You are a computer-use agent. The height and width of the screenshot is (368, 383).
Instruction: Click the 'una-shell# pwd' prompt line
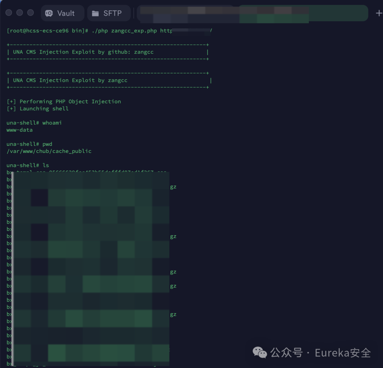pos(29,144)
